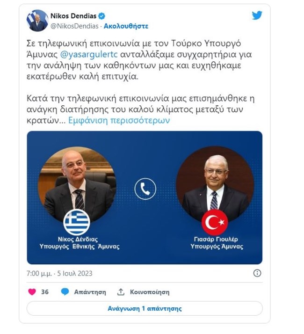Click the Απάντηση reply label
304x334 pixels.
[x=90, y=292]
